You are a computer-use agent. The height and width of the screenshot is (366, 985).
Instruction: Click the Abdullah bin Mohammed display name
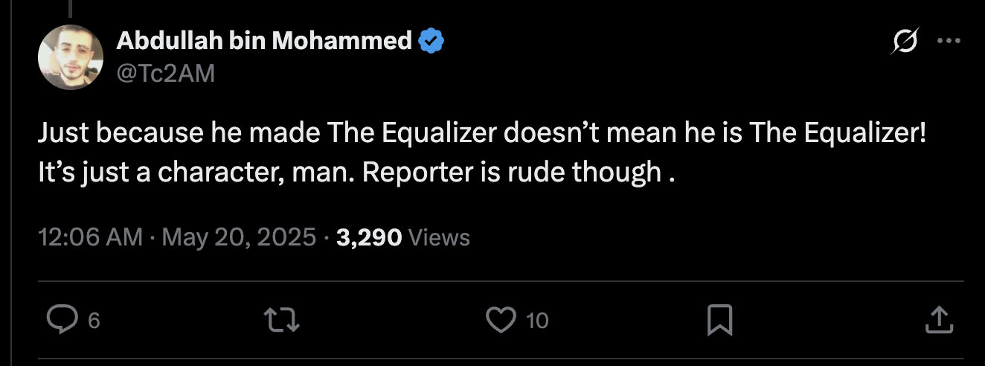264,41
